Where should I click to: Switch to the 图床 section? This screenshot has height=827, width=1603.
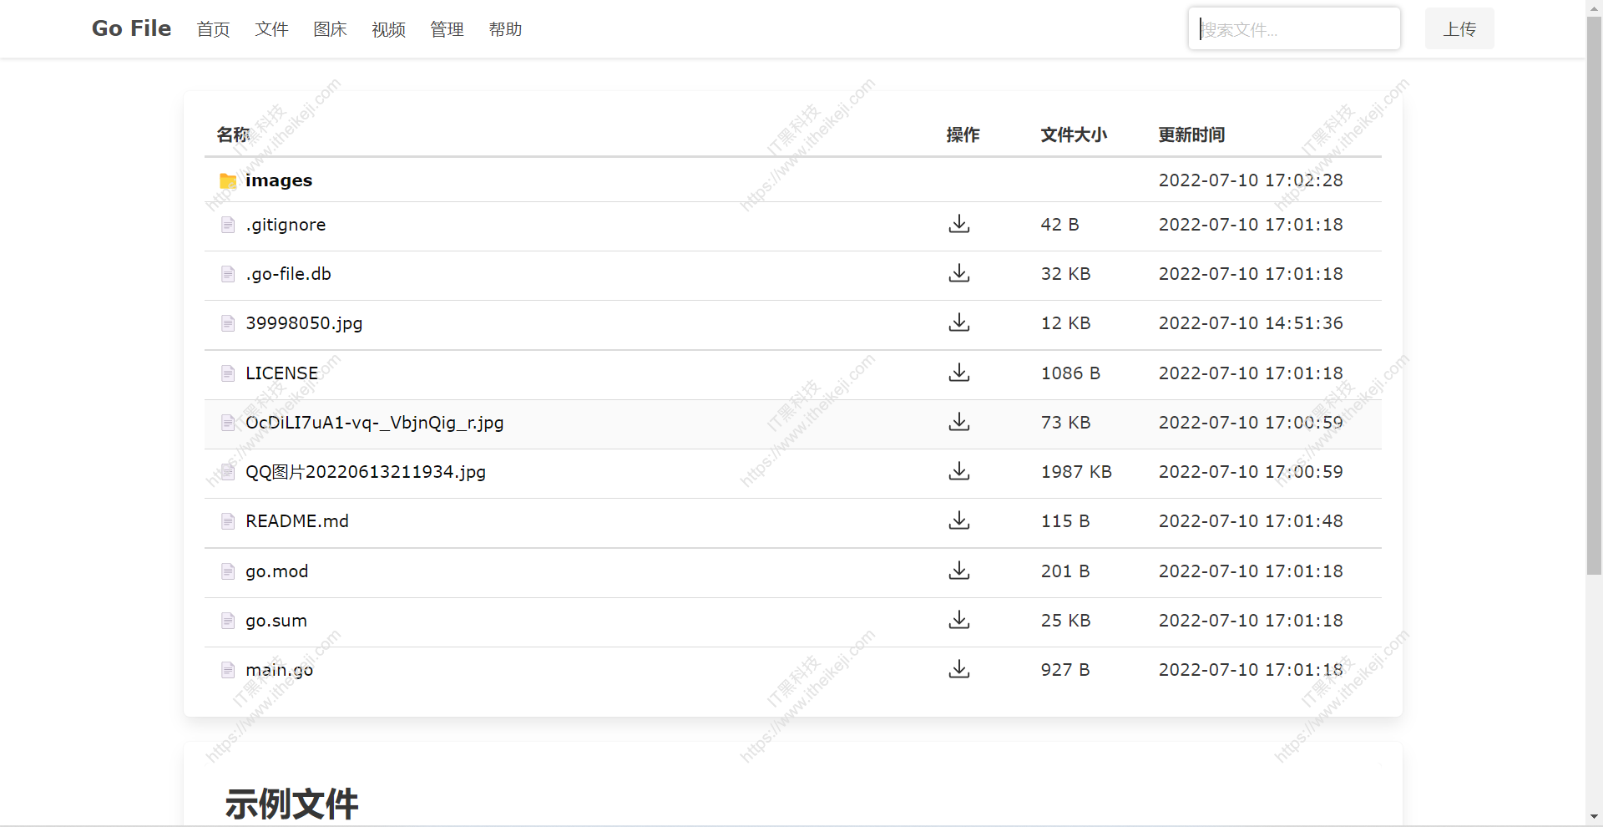click(x=329, y=29)
